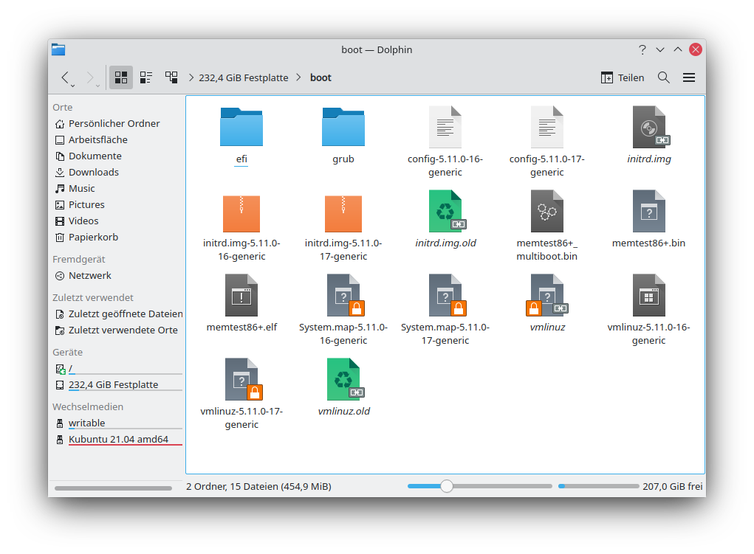Go back with the back arrow
This screenshot has height=554, width=754.
[65, 77]
